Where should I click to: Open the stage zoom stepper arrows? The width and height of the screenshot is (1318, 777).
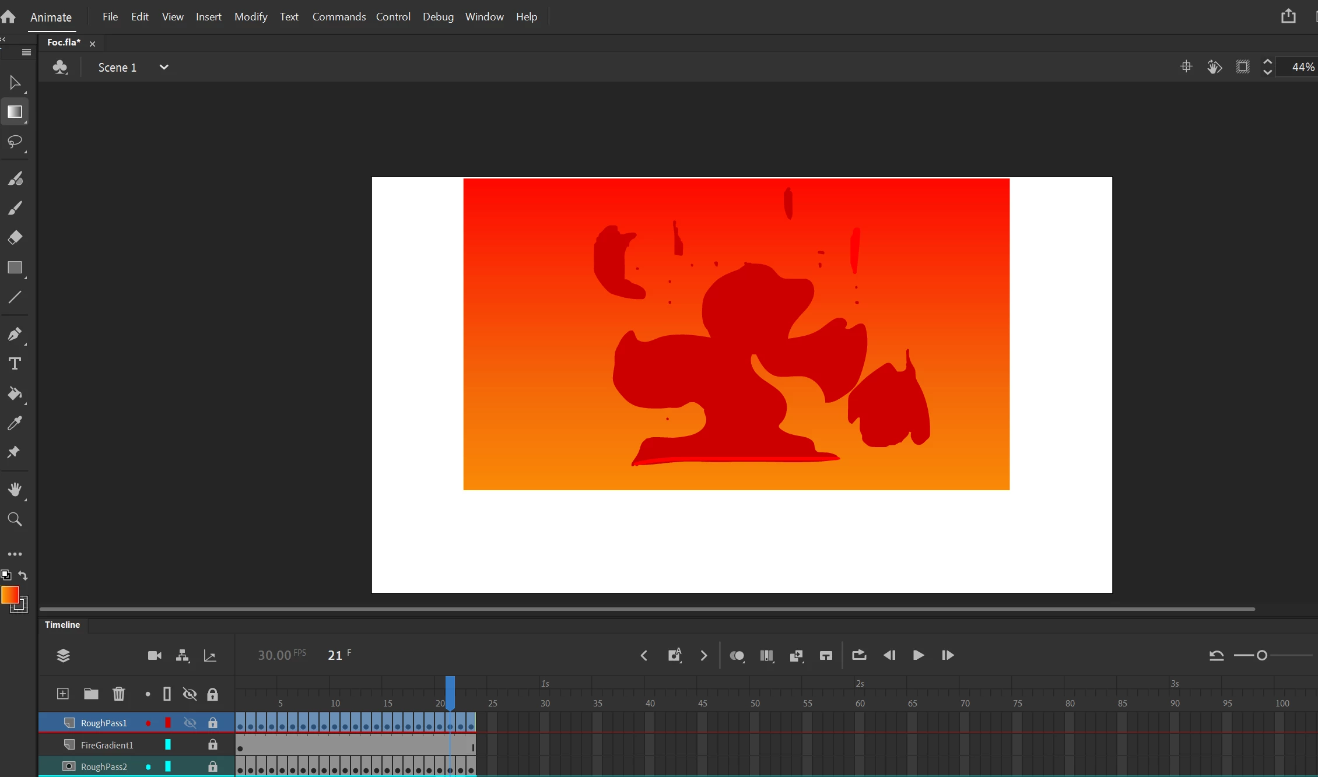point(1267,67)
